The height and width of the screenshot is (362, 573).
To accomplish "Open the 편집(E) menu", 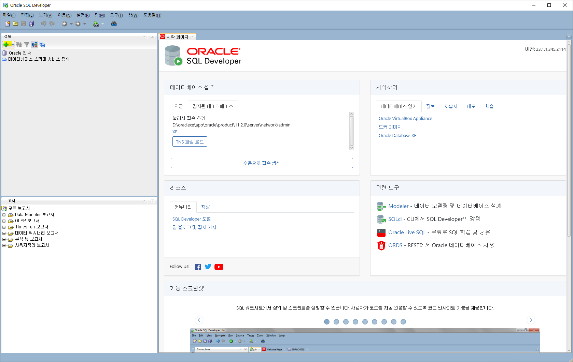I will 27,15.
